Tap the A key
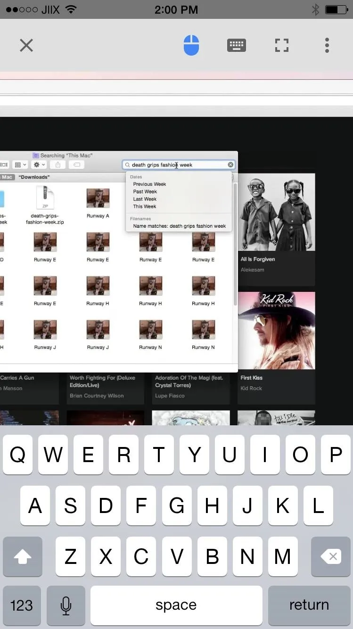This screenshot has height=629, width=353. click(35, 505)
